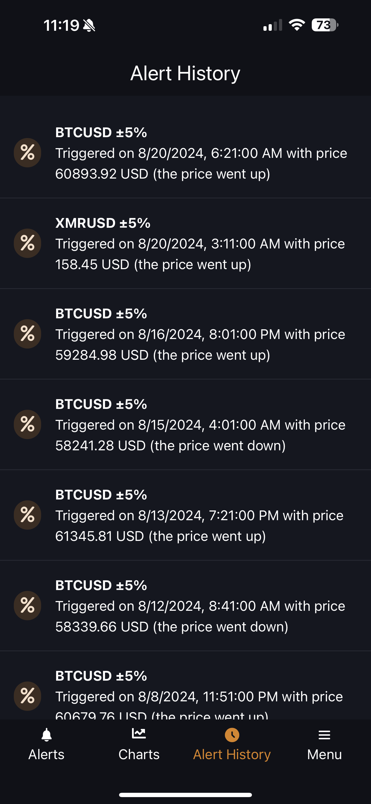This screenshot has height=804, width=371.
Task: Tap the battery indicator in status bar
Action: [x=324, y=25]
